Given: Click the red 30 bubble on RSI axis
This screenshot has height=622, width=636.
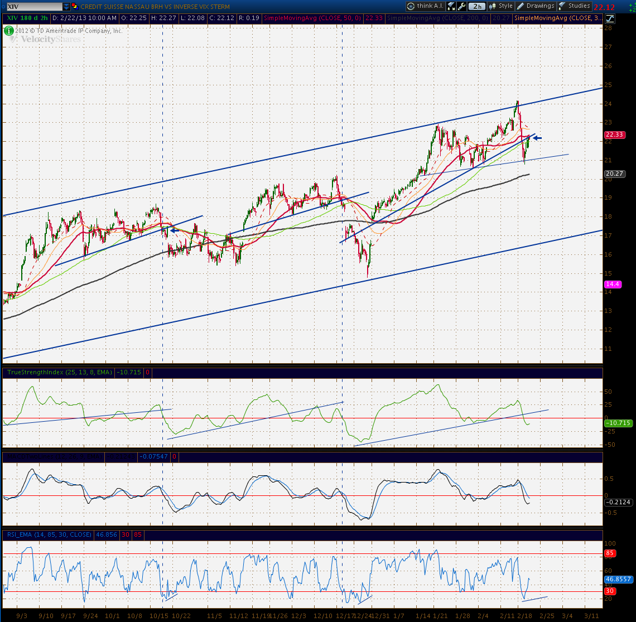Looking at the screenshot, I should point(610,591).
